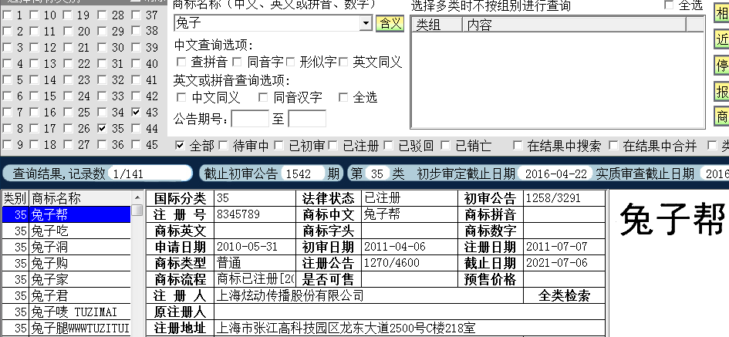Check class 16 checkbox
729x337 pixels.
34,112
